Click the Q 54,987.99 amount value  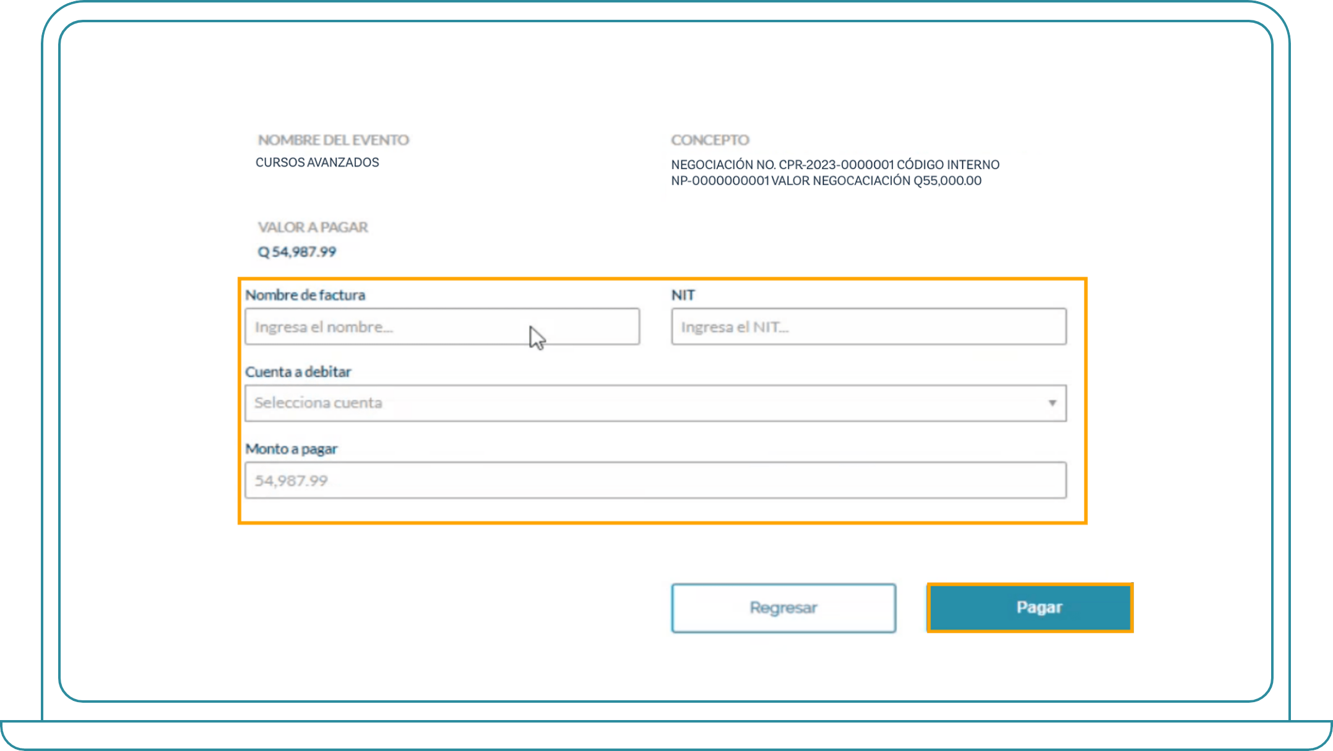(296, 252)
